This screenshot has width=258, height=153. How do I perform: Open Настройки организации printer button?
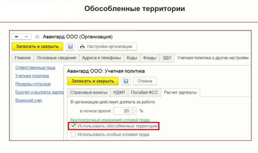pyautogui.click(x=107, y=46)
